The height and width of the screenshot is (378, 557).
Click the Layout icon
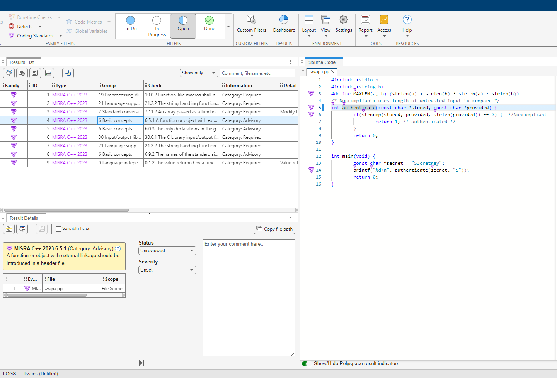click(309, 20)
